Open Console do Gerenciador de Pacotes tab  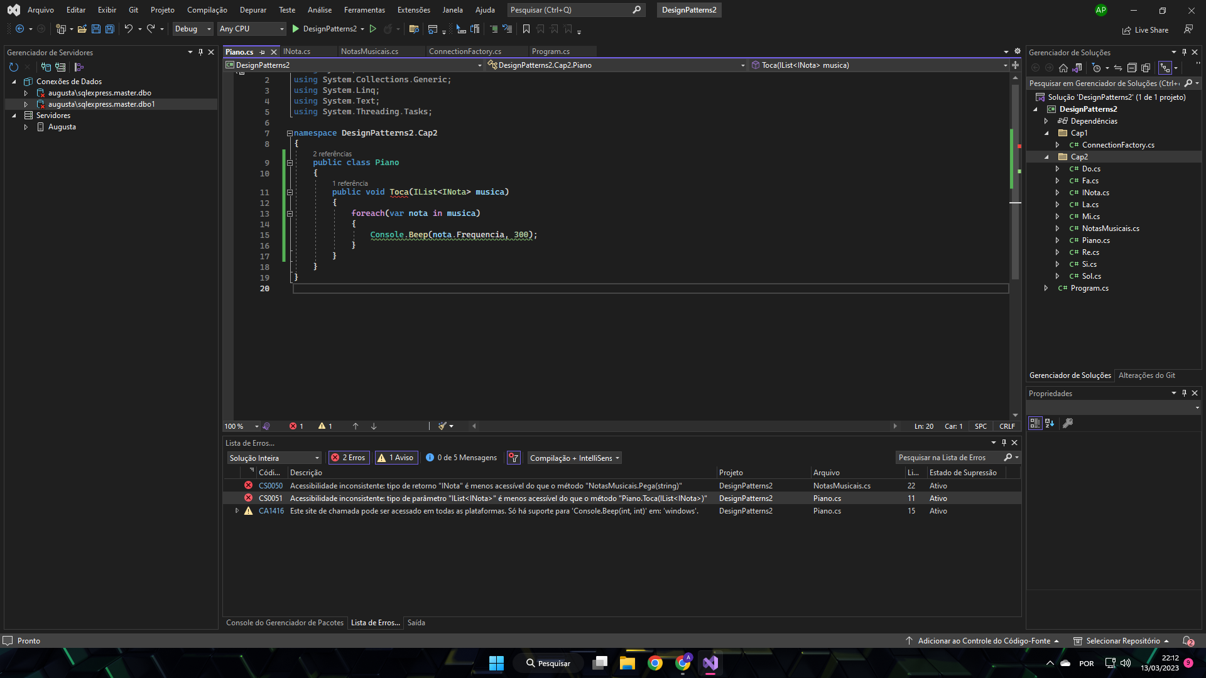point(285,623)
